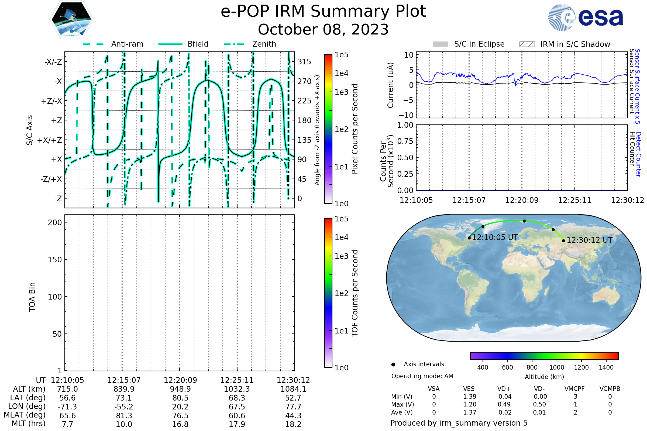Click the ESA logo
Viewport: 647px width, 431px height.
(x=586, y=17)
